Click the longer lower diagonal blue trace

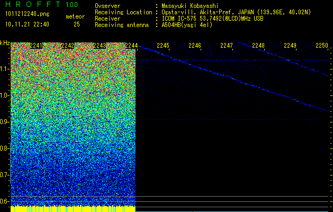point(233,78)
